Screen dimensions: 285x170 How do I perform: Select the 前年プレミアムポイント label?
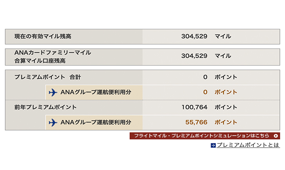click(45, 107)
